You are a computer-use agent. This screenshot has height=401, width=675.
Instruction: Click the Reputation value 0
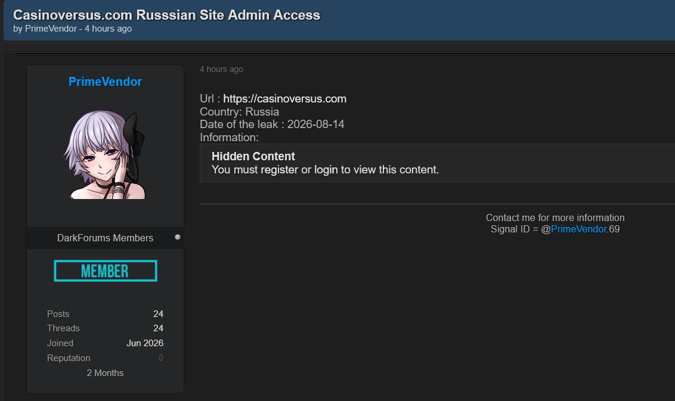[x=160, y=358]
